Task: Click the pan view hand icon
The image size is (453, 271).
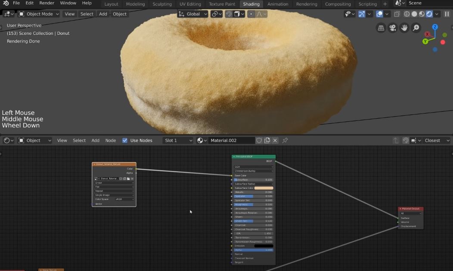Action: tap(404, 28)
